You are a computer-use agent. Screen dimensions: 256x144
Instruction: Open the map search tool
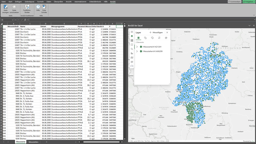[x=132, y=49]
